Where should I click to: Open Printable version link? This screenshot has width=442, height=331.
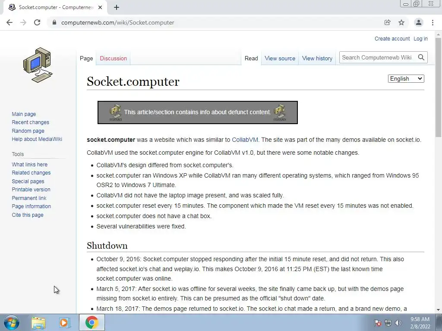[31, 190]
